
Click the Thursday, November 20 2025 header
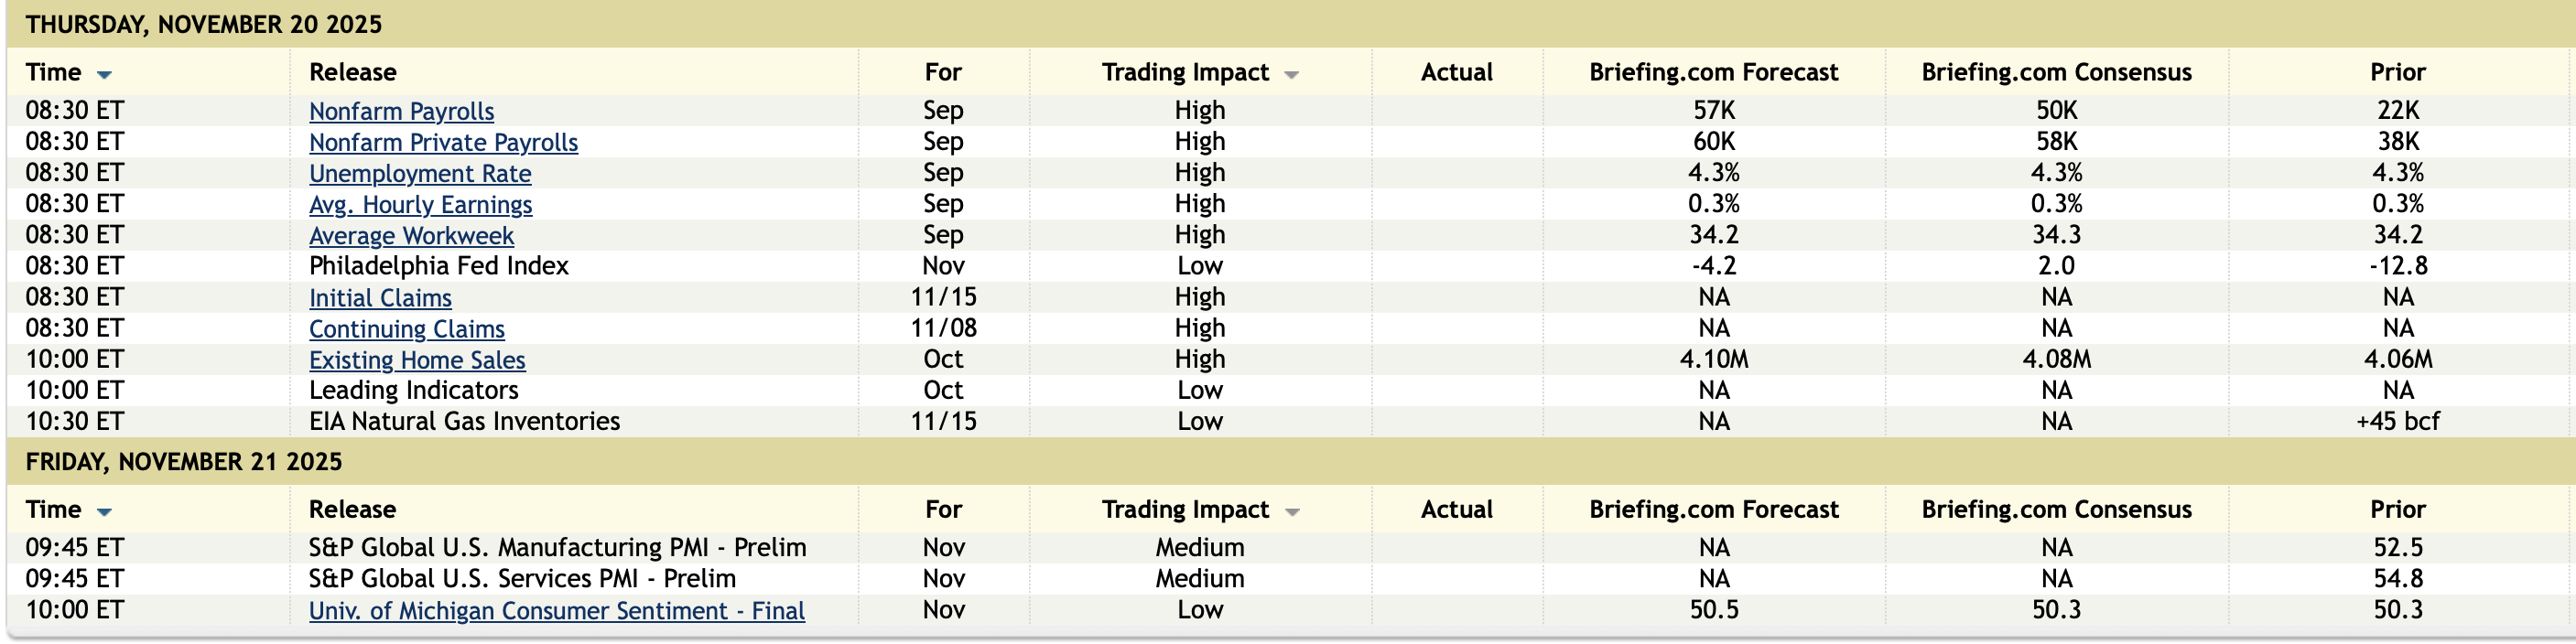tap(204, 24)
